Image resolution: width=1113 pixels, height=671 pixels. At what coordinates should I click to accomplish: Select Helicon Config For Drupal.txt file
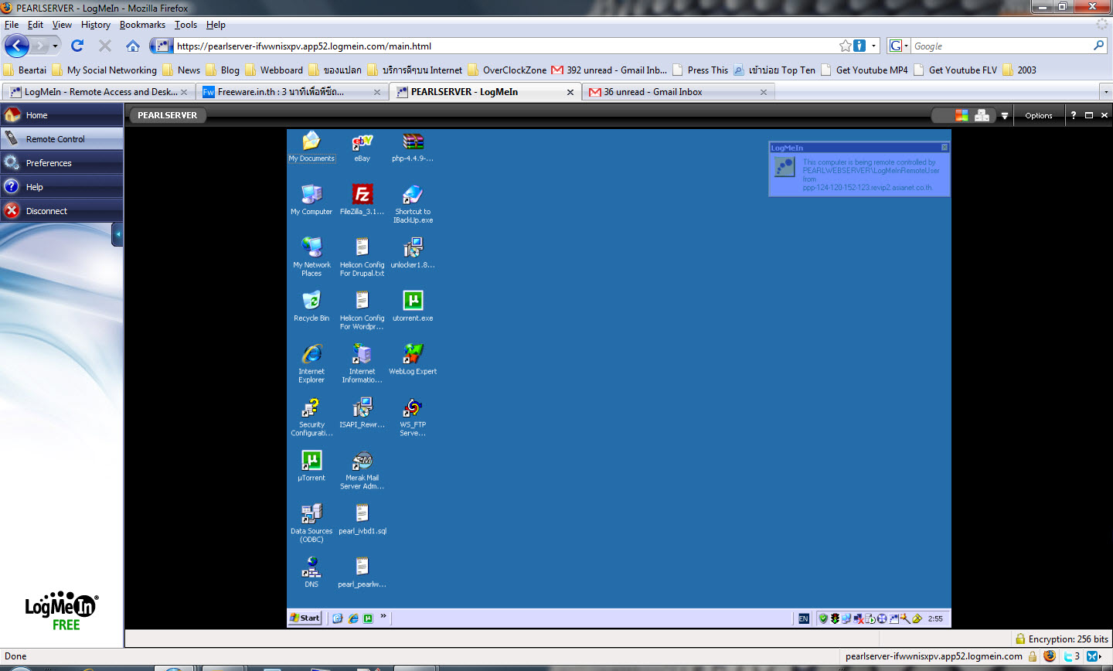pyautogui.click(x=362, y=257)
